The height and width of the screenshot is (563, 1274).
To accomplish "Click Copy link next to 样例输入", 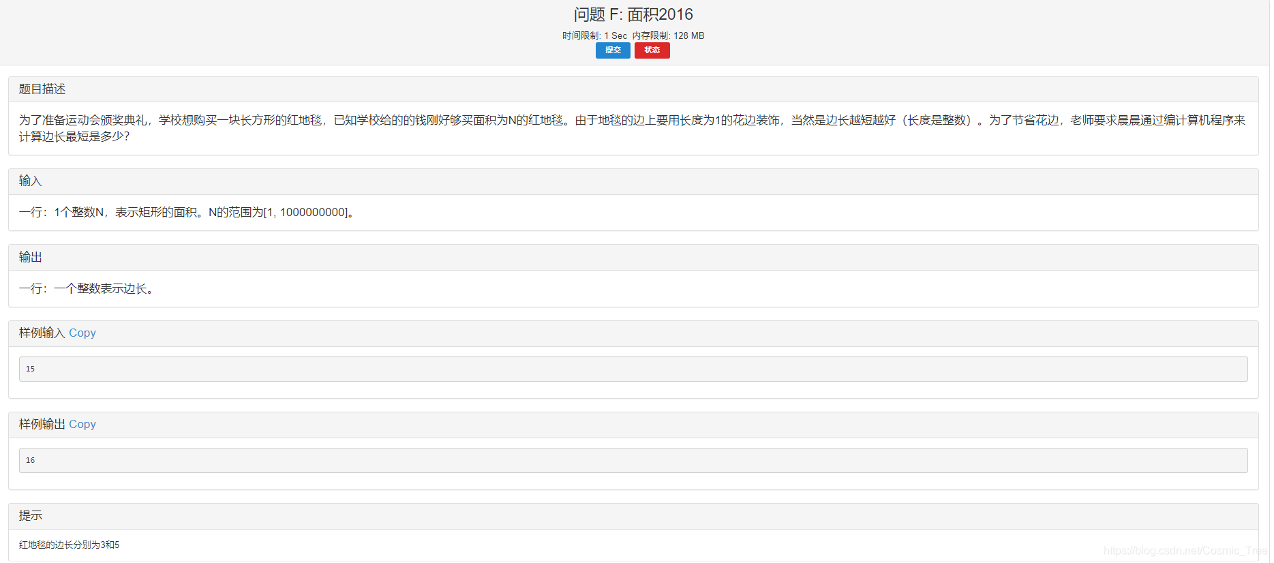I will coord(82,333).
